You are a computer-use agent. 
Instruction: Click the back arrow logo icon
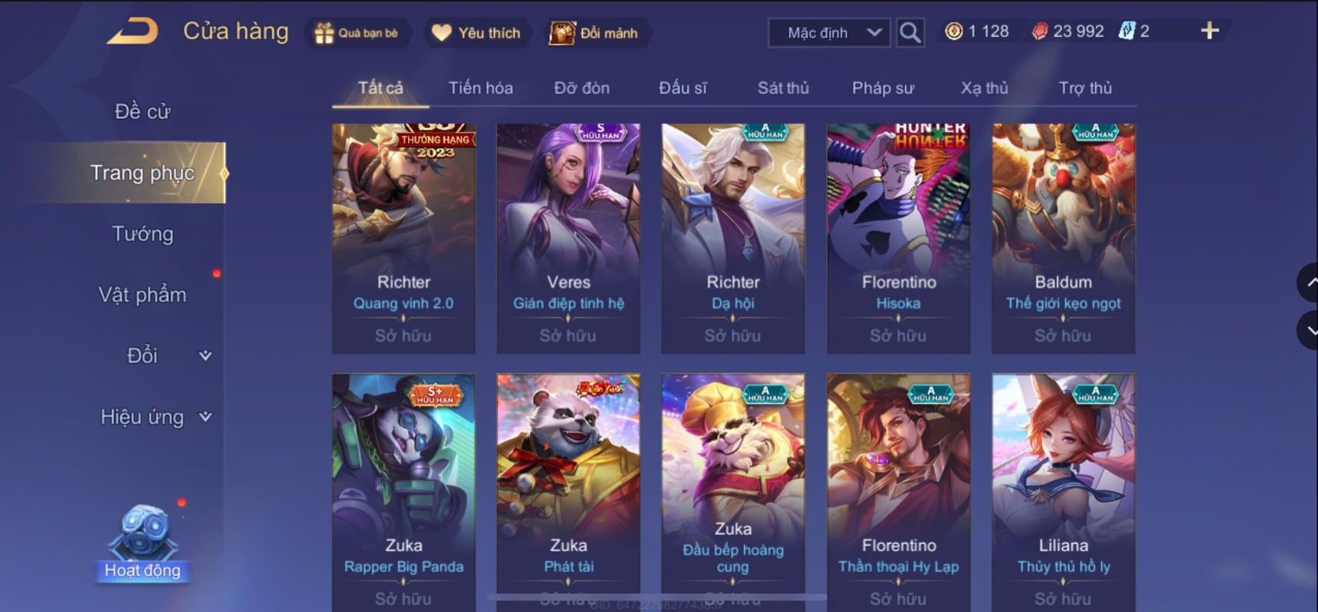coord(132,31)
